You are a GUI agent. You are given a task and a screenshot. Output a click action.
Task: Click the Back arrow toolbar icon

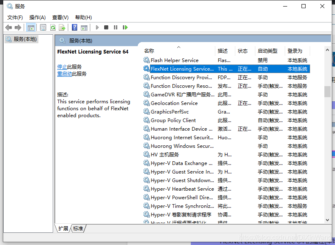tap(9, 27)
